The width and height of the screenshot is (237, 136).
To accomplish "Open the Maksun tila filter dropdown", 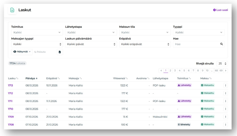I will 145,32.
